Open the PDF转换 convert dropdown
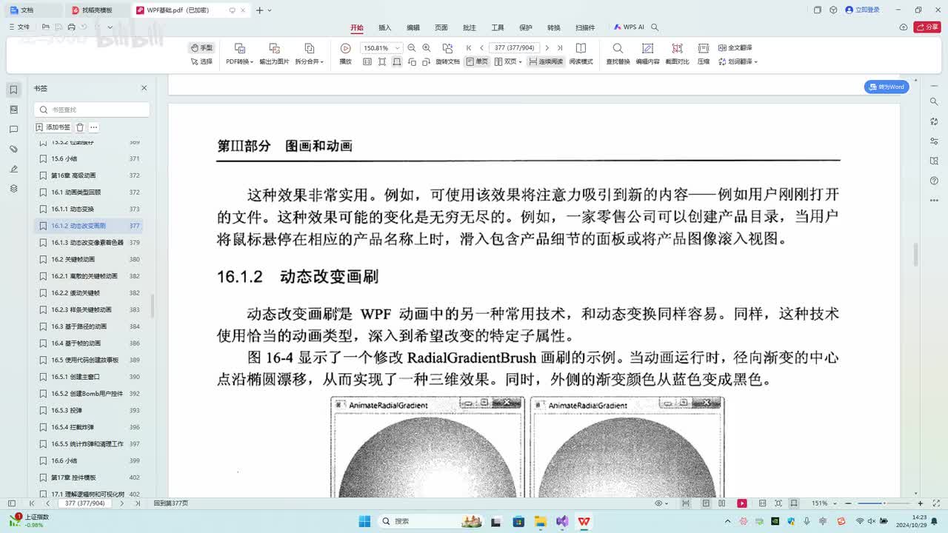This screenshot has width=948, height=533. 239,61
